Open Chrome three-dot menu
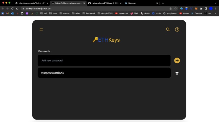Image resolution: width=219 pixels, height=122 pixels. (216, 8)
